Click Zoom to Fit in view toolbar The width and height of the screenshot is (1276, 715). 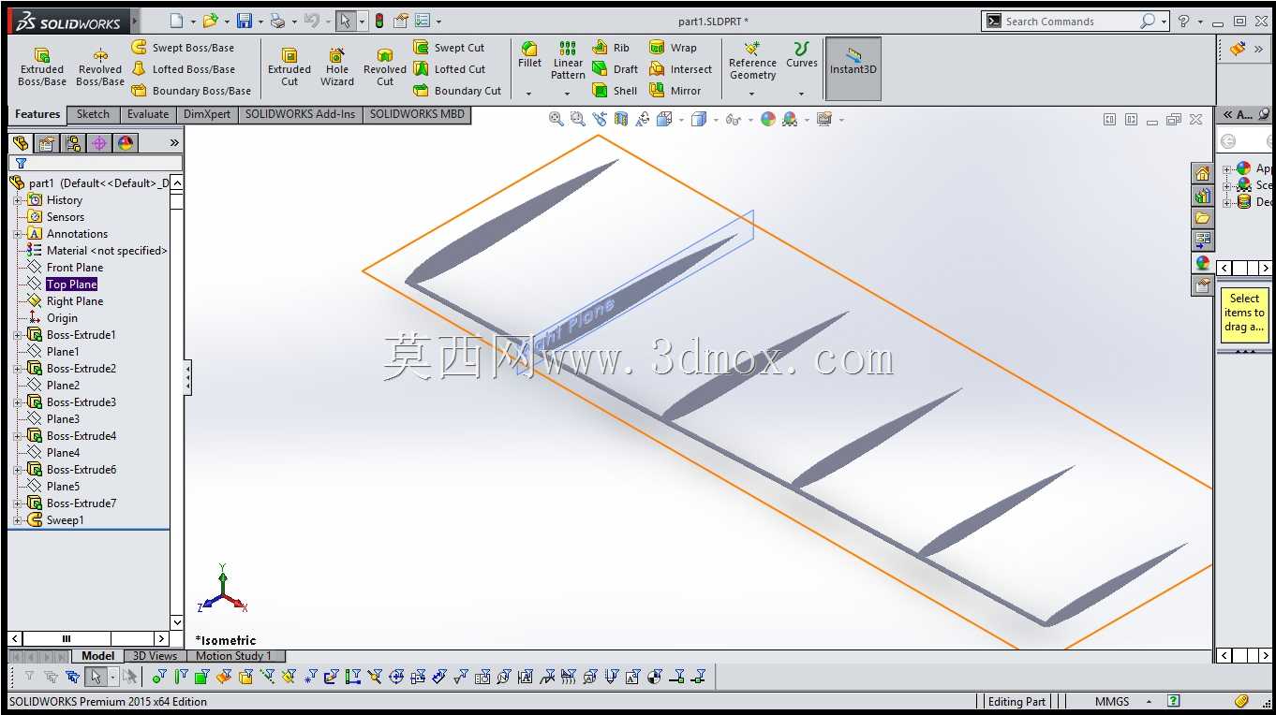[x=556, y=119]
